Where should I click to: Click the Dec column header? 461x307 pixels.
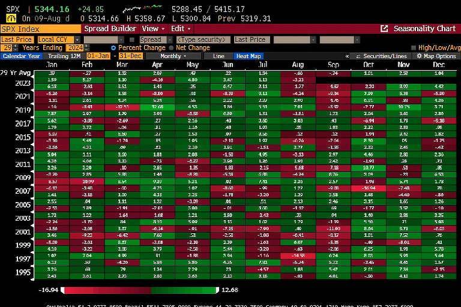point(439,64)
